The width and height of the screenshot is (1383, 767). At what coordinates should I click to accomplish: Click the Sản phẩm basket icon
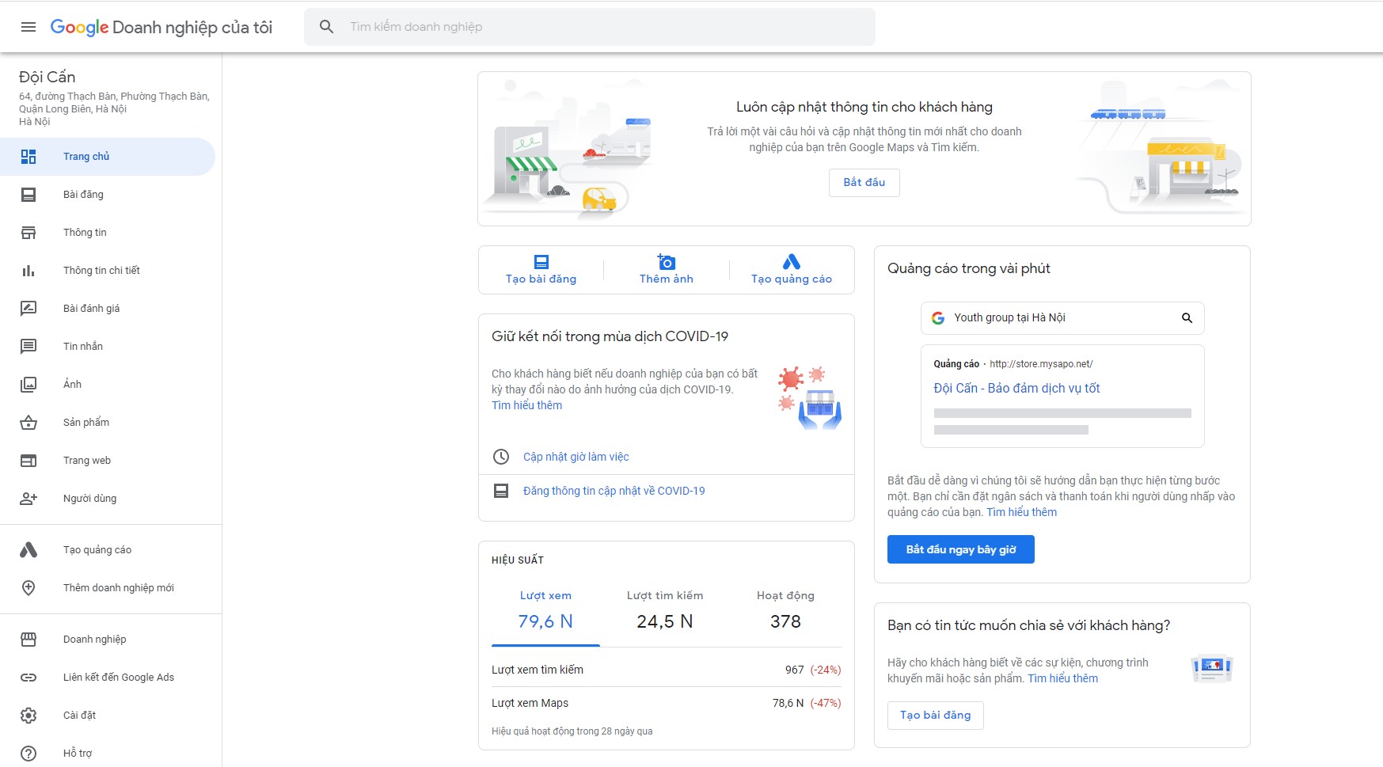pyautogui.click(x=28, y=423)
